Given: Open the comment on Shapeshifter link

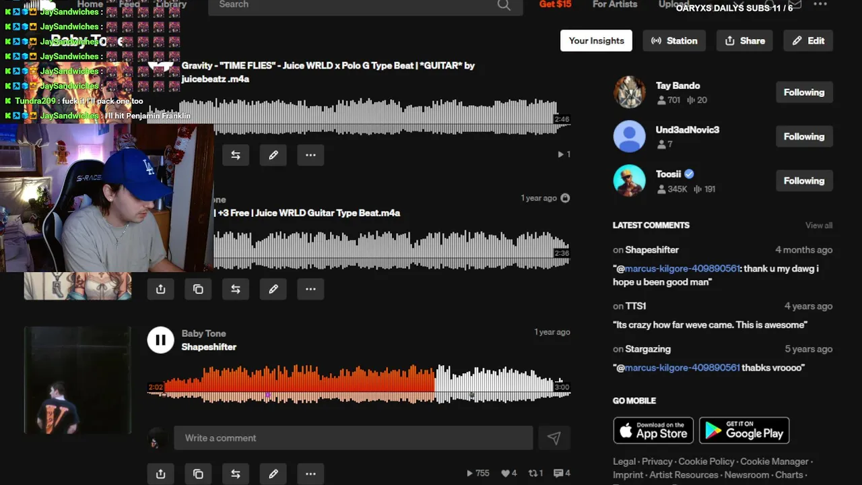Looking at the screenshot, I should click(652, 250).
